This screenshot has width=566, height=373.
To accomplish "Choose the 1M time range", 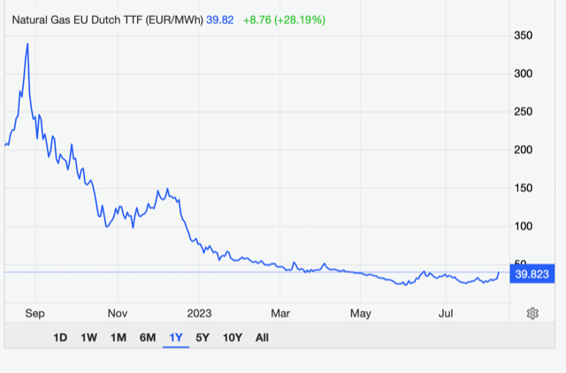I will pos(118,338).
